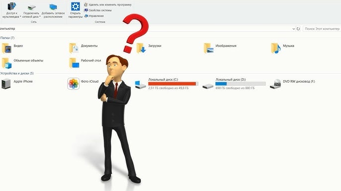Click Управление in the Система group
341x191 pixels.
tap(94, 16)
